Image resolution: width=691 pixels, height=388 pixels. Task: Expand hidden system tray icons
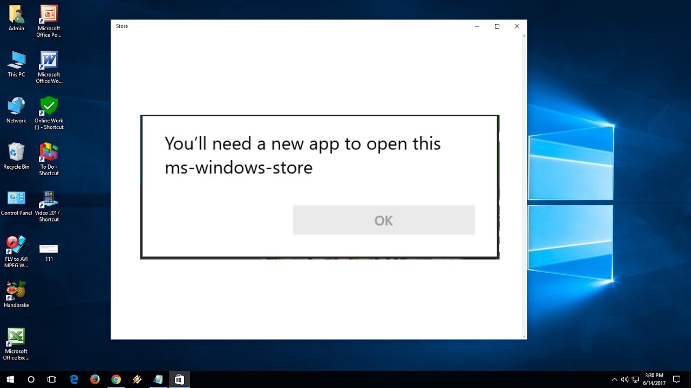[x=614, y=379]
